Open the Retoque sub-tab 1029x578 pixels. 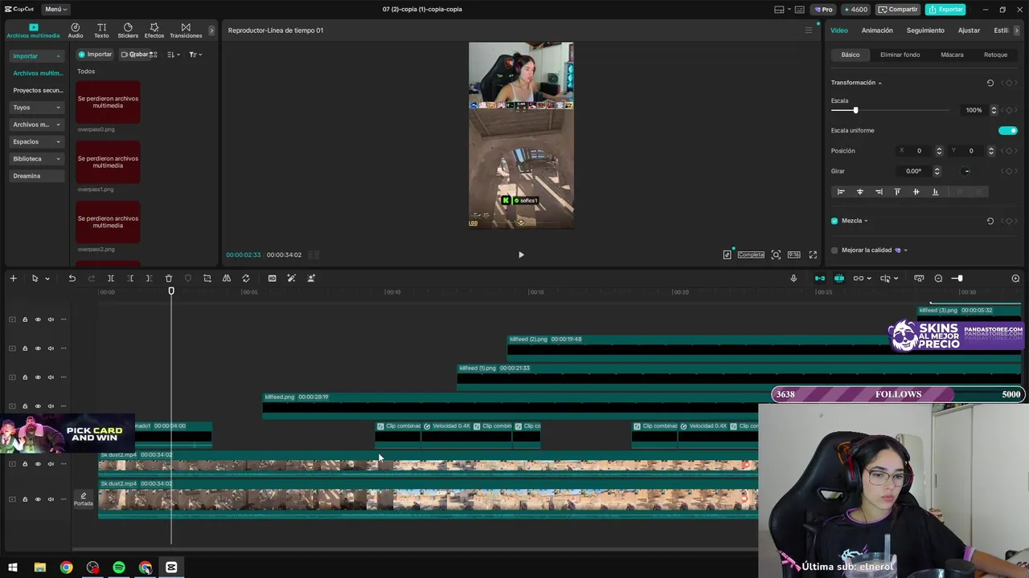(995, 55)
